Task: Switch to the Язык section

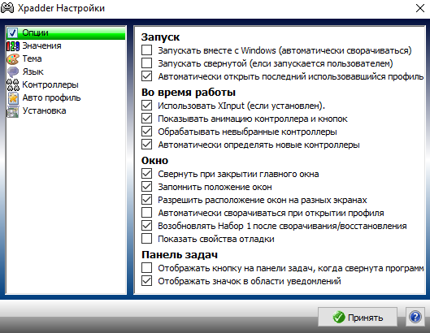Action: [x=66, y=71]
